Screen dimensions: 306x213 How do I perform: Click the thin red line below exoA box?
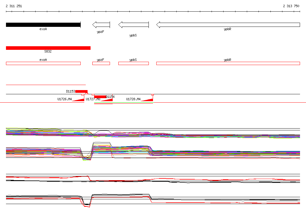[x=46, y=85]
